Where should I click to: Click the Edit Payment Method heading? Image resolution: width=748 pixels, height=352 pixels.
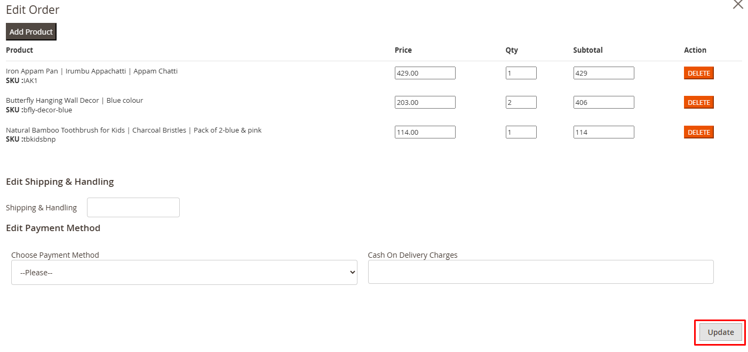click(x=53, y=228)
